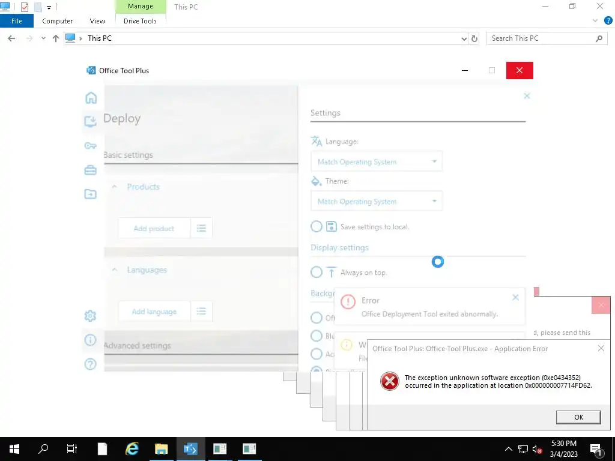The height and width of the screenshot is (461, 615).
Task: Refresh the This PC address bar
Action: click(x=474, y=38)
